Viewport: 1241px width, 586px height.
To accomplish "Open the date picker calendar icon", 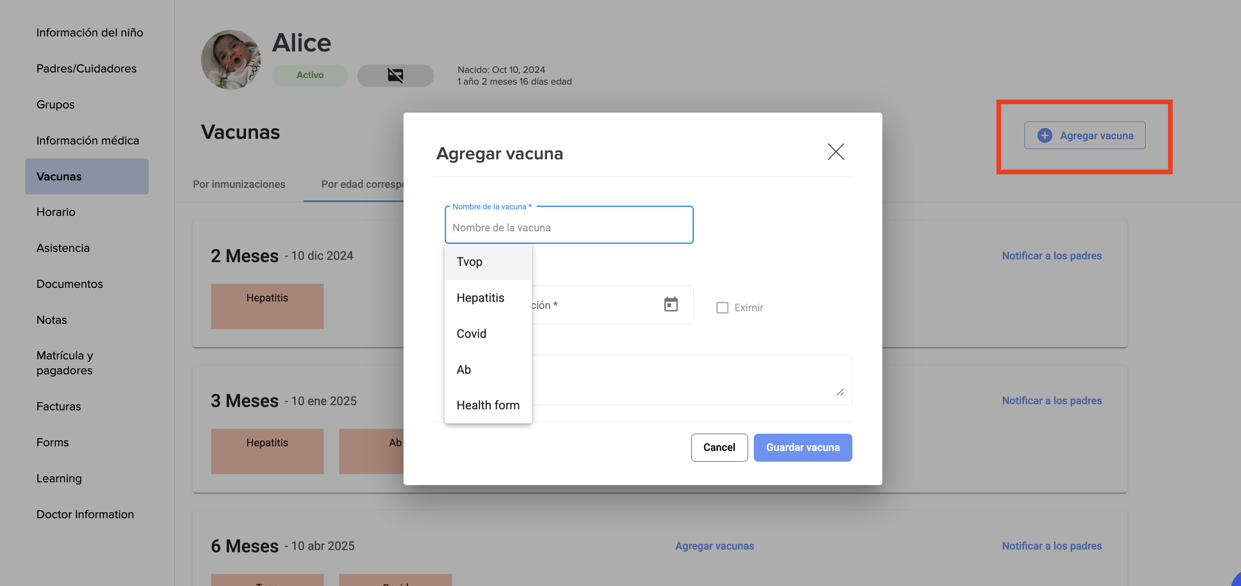I will point(671,304).
